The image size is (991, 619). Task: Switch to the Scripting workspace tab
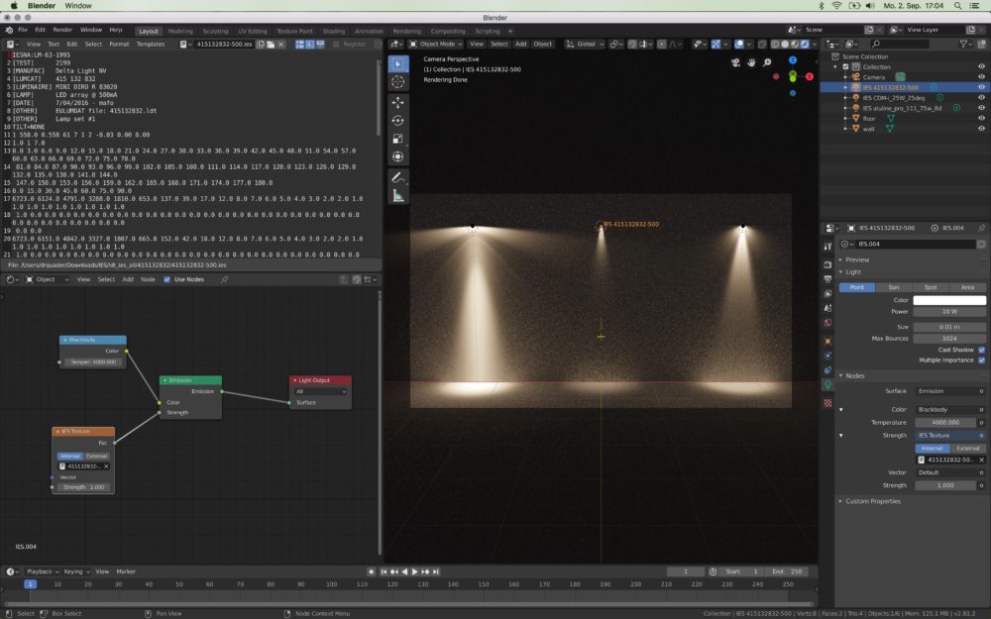488,31
